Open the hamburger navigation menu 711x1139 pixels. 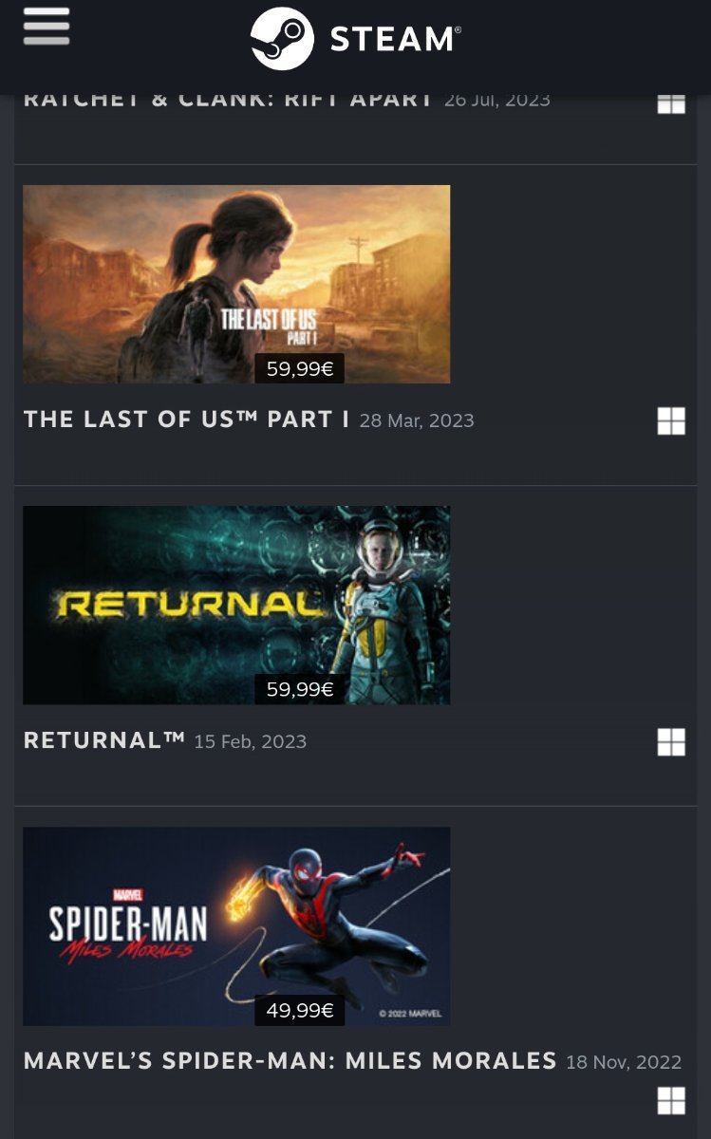pyautogui.click(x=47, y=27)
